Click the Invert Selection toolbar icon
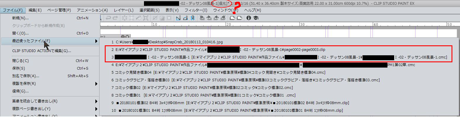Viewport: 460px width, 117px height. (x=162, y=18)
